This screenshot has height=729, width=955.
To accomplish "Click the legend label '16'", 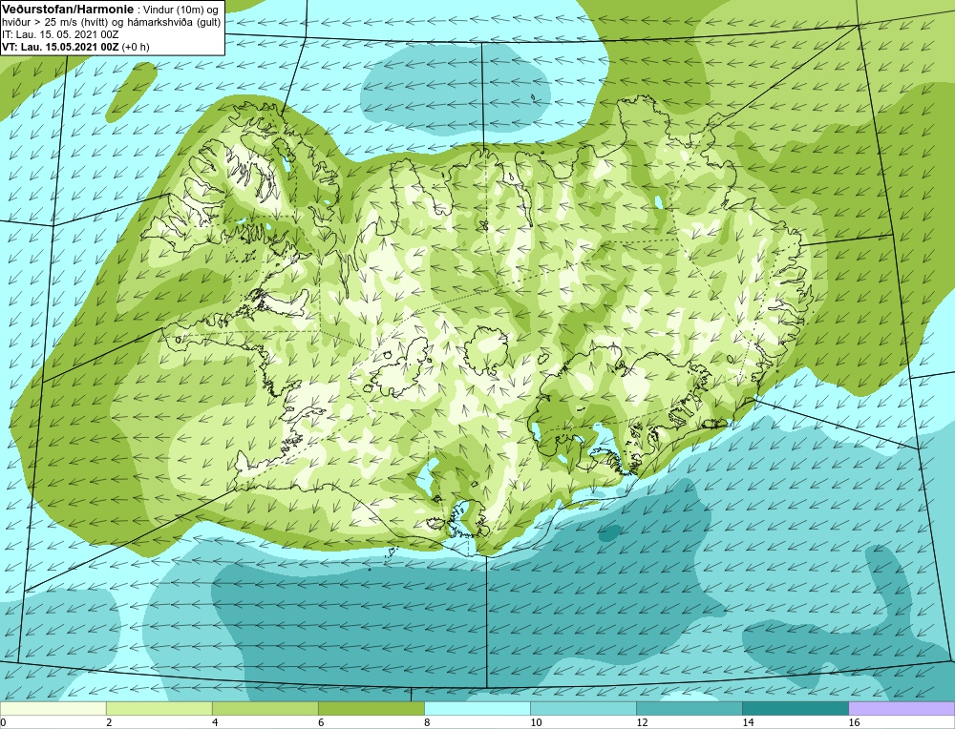I will coord(854,722).
